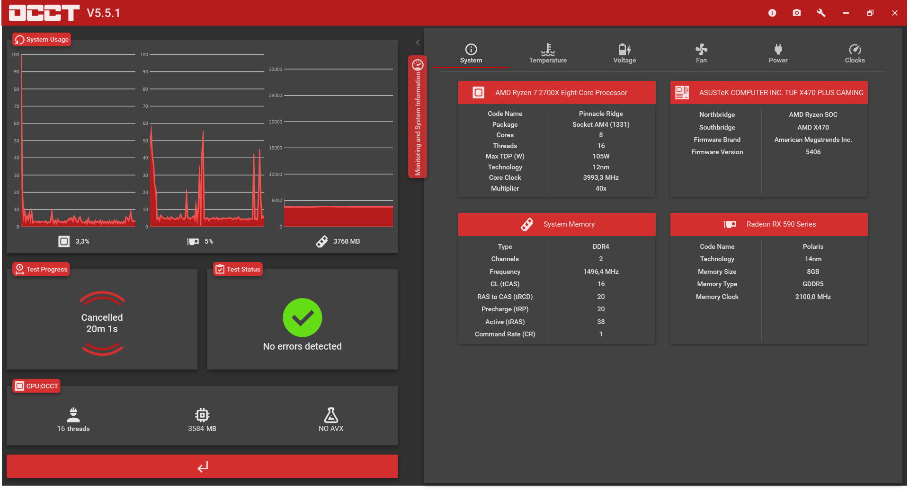Take a screenshot with the camera icon
The height and width of the screenshot is (492, 909).
(797, 13)
